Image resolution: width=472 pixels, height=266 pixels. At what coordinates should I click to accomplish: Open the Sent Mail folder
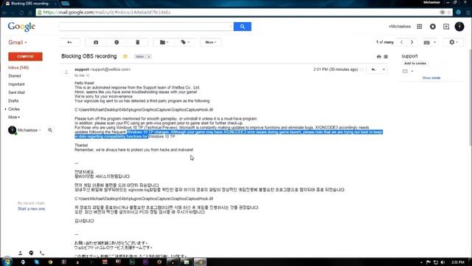pos(16,92)
